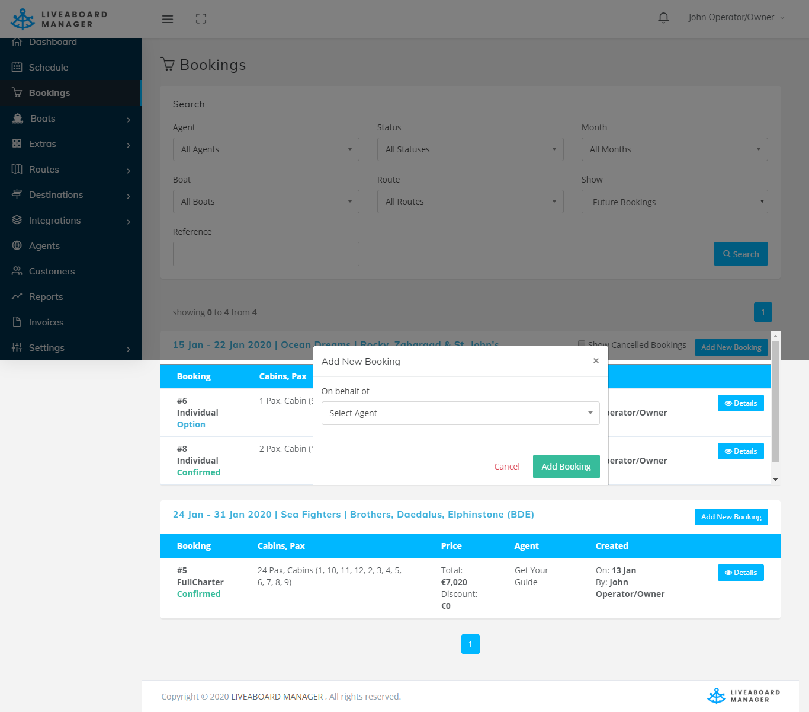Open the Select Agent dropdown

pyautogui.click(x=460, y=413)
